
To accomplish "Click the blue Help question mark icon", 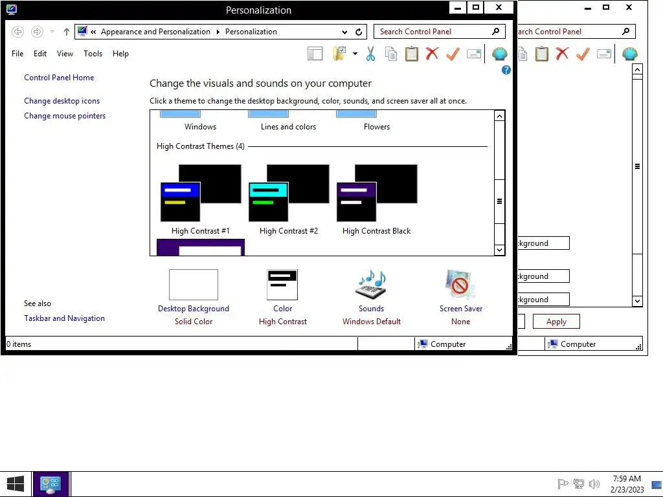I will point(506,70).
